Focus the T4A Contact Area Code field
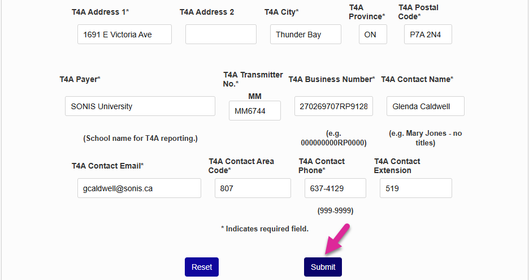This screenshot has height=280, width=529. coord(253,188)
